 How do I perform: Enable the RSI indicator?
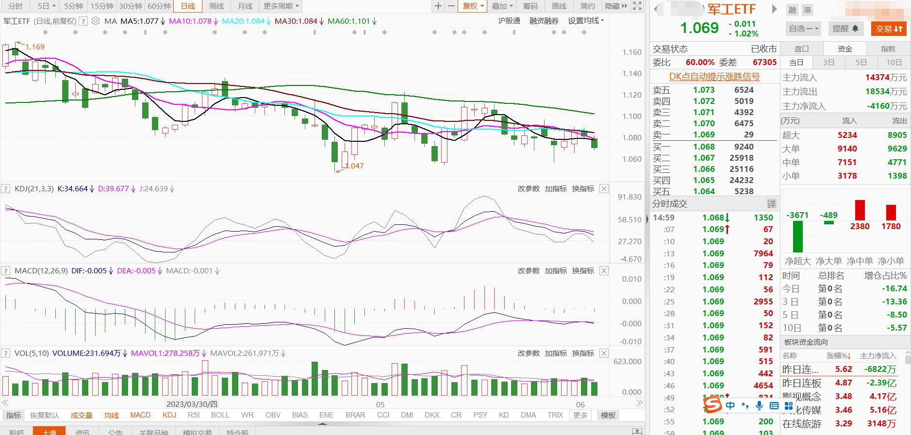tap(193, 415)
